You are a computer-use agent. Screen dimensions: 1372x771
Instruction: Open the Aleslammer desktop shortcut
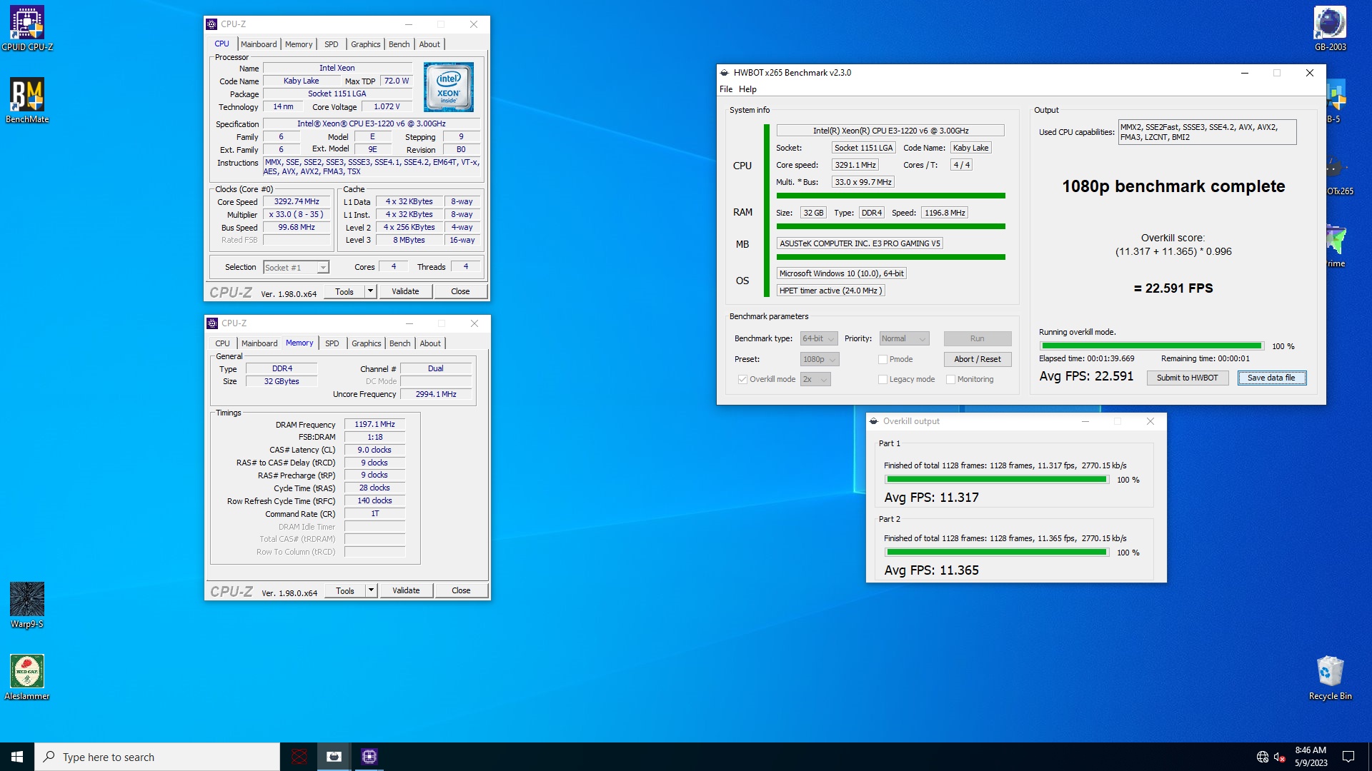coord(27,677)
